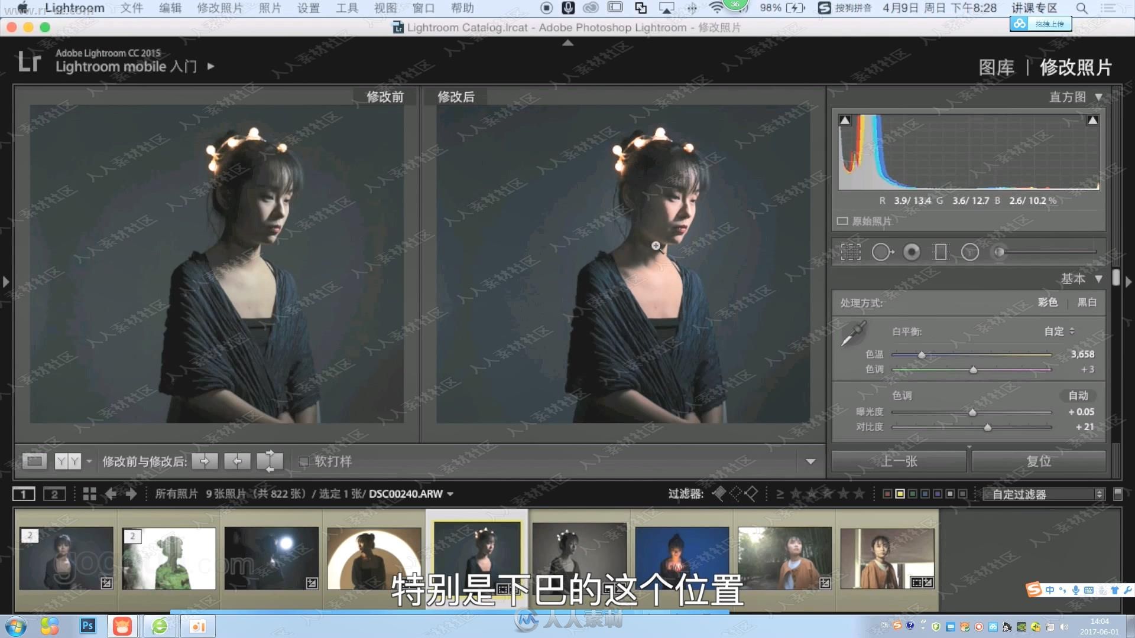This screenshot has height=638, width=1135.
Task: Filter by red color label
Action: pos(887,494)
